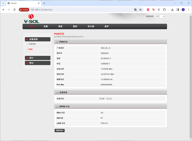The width and height of the screenshot is (192, 141).
Task: Expand the 登出 sidebar section
Action: pos(37,63)
